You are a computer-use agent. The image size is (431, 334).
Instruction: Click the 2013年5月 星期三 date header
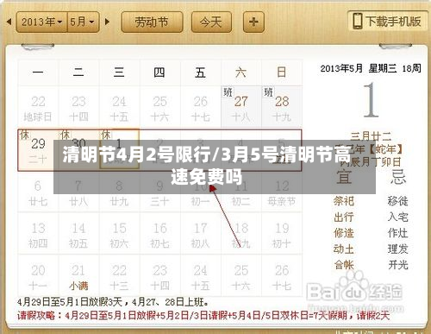(371, 68)
